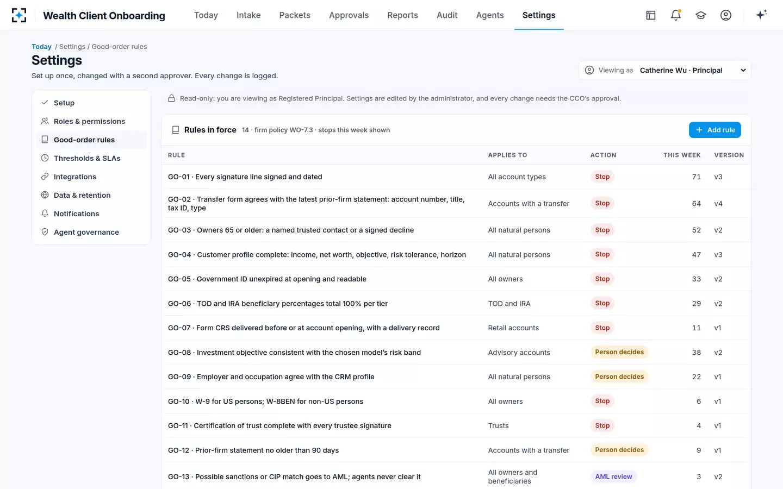The image size is (783, 489).
Task: Click Person decides badge on rule GO-09
Action: [619, 377]
